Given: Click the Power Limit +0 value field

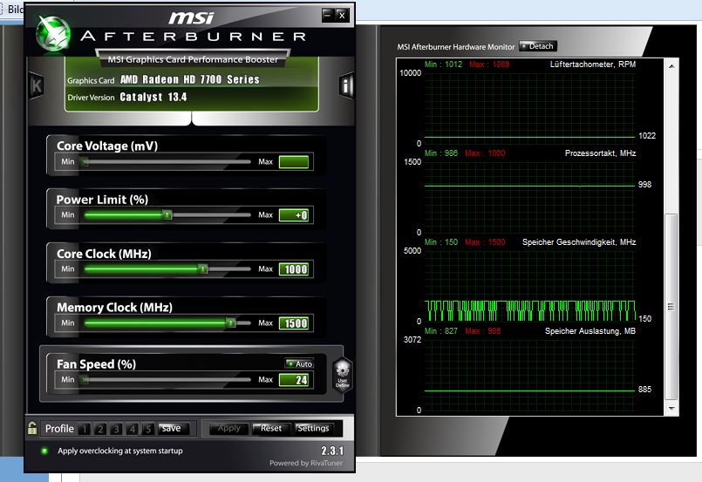Looking at the screenshot, I should (x=294, y=215).
